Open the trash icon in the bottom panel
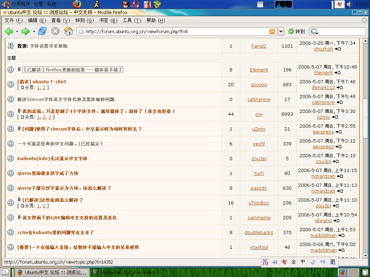 tap(365, 273)
